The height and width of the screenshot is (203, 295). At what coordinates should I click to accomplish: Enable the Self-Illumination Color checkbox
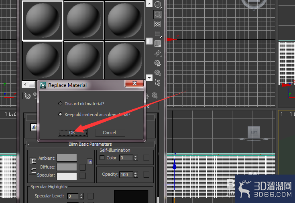(x=102, y=158)
